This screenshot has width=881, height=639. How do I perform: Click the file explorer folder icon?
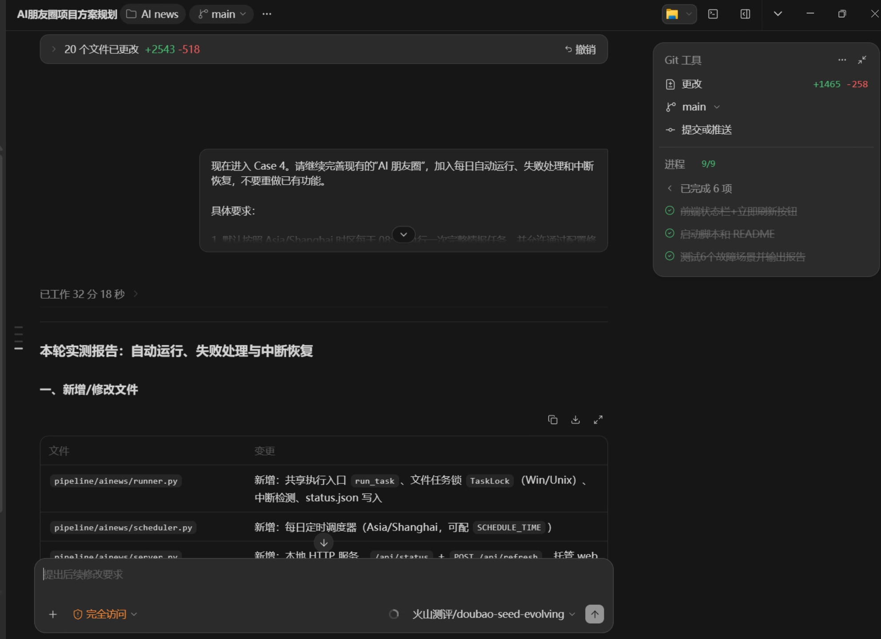(672, 14)
